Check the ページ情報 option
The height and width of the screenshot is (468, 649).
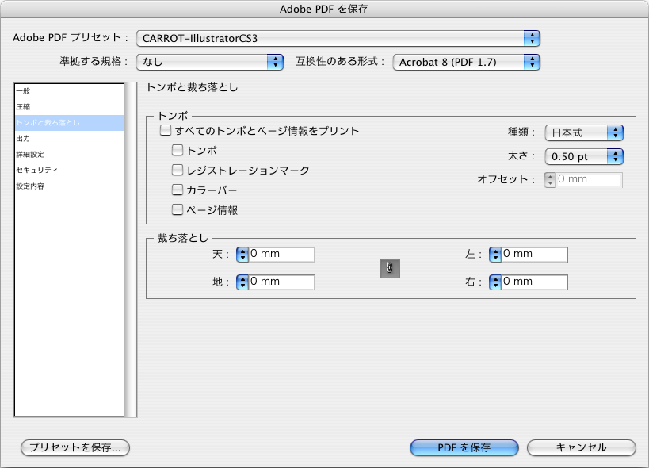pyautogui.click(x=176, y=209)
